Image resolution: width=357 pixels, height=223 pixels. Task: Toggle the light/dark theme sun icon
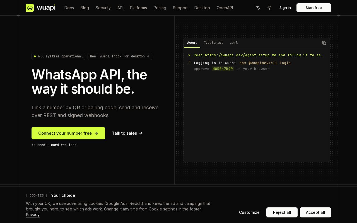(x=269, y=8)
